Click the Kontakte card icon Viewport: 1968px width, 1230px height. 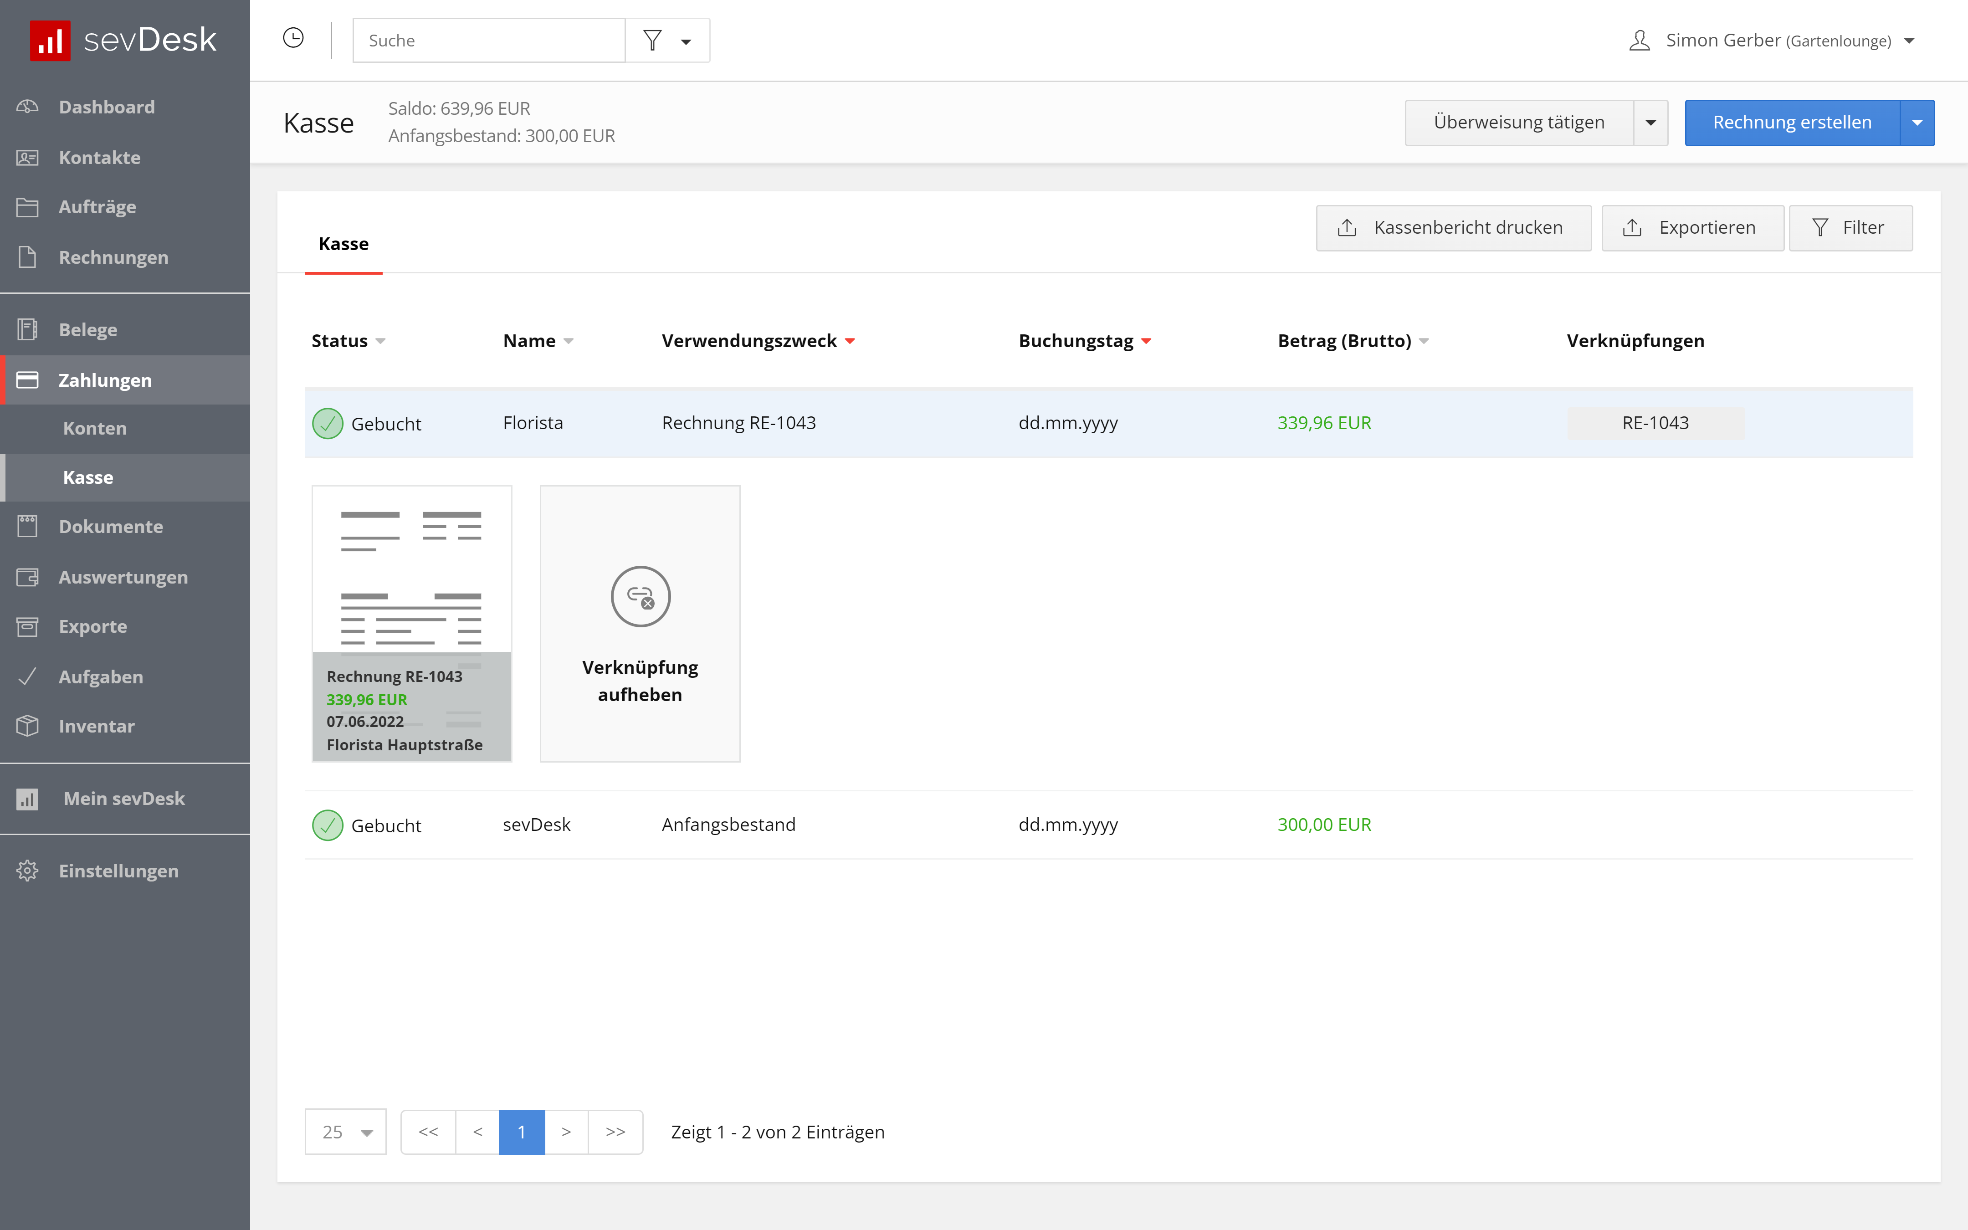pos(28,157)
